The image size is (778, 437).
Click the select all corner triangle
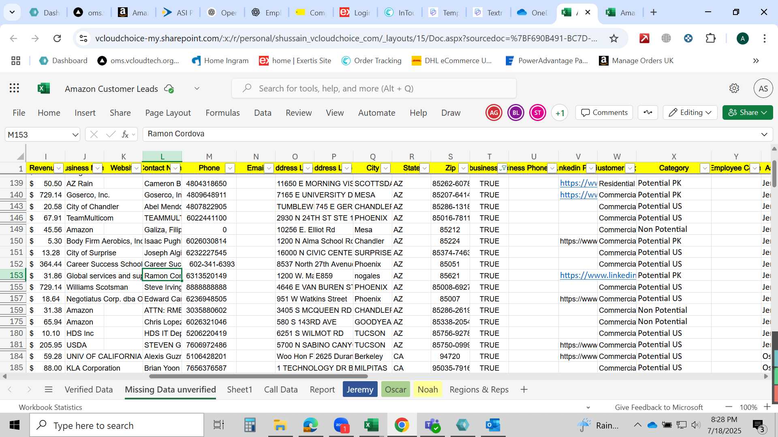(20, 157)
